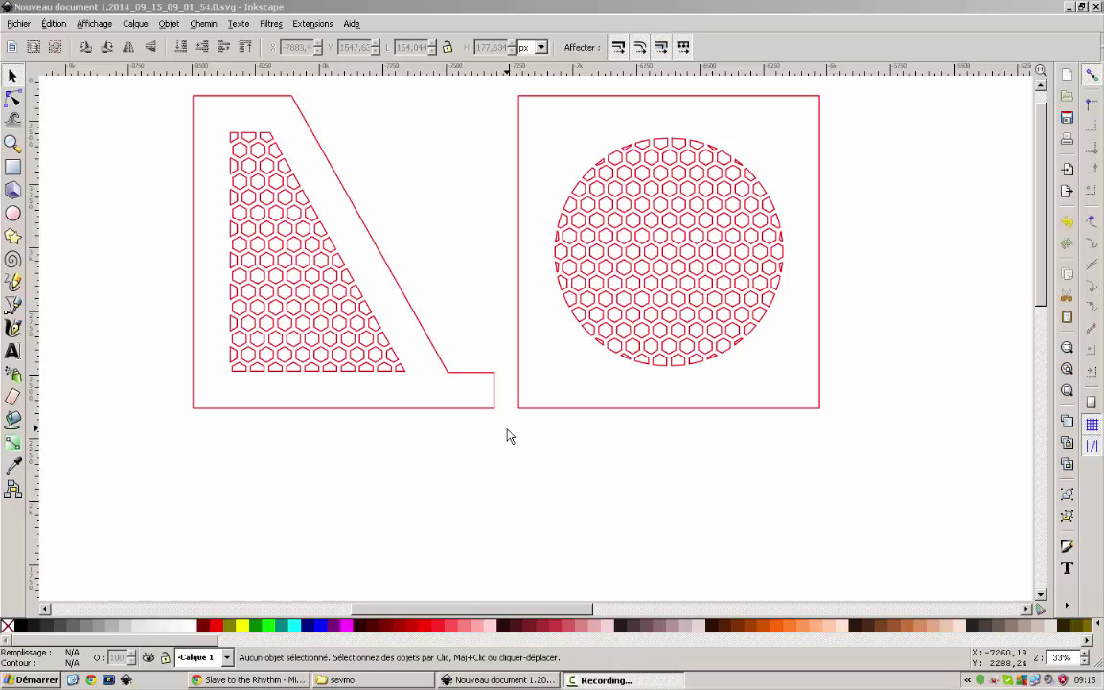Click the Save document icon
The height and width of the screenshot is (690, 1104).
click(1067, 117)
